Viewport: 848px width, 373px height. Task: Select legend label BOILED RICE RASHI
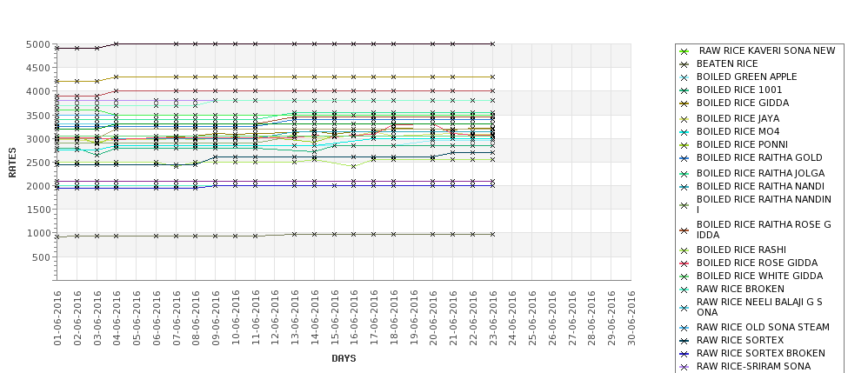[741, 250]
